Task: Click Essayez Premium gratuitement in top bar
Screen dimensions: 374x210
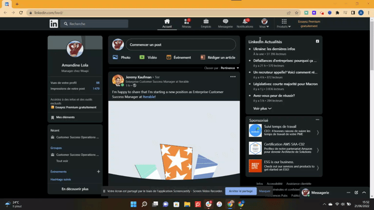Action: click(x=309, y=24)
